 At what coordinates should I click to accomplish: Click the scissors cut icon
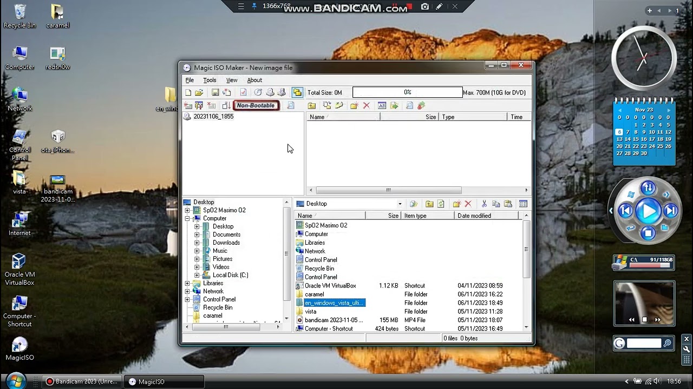coord(484,204)
